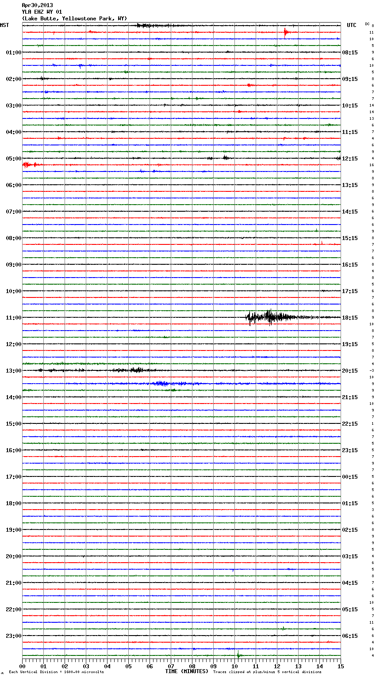Image resolution: width=376 pixels, height=678 pixels.
Task: Click the 23:00 MST row label
Action: click(x=14, y=636)
